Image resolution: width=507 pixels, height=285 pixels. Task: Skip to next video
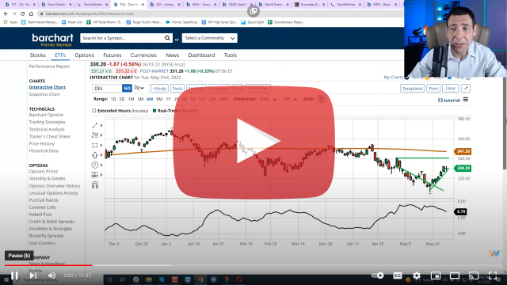[x=33, y=275]
